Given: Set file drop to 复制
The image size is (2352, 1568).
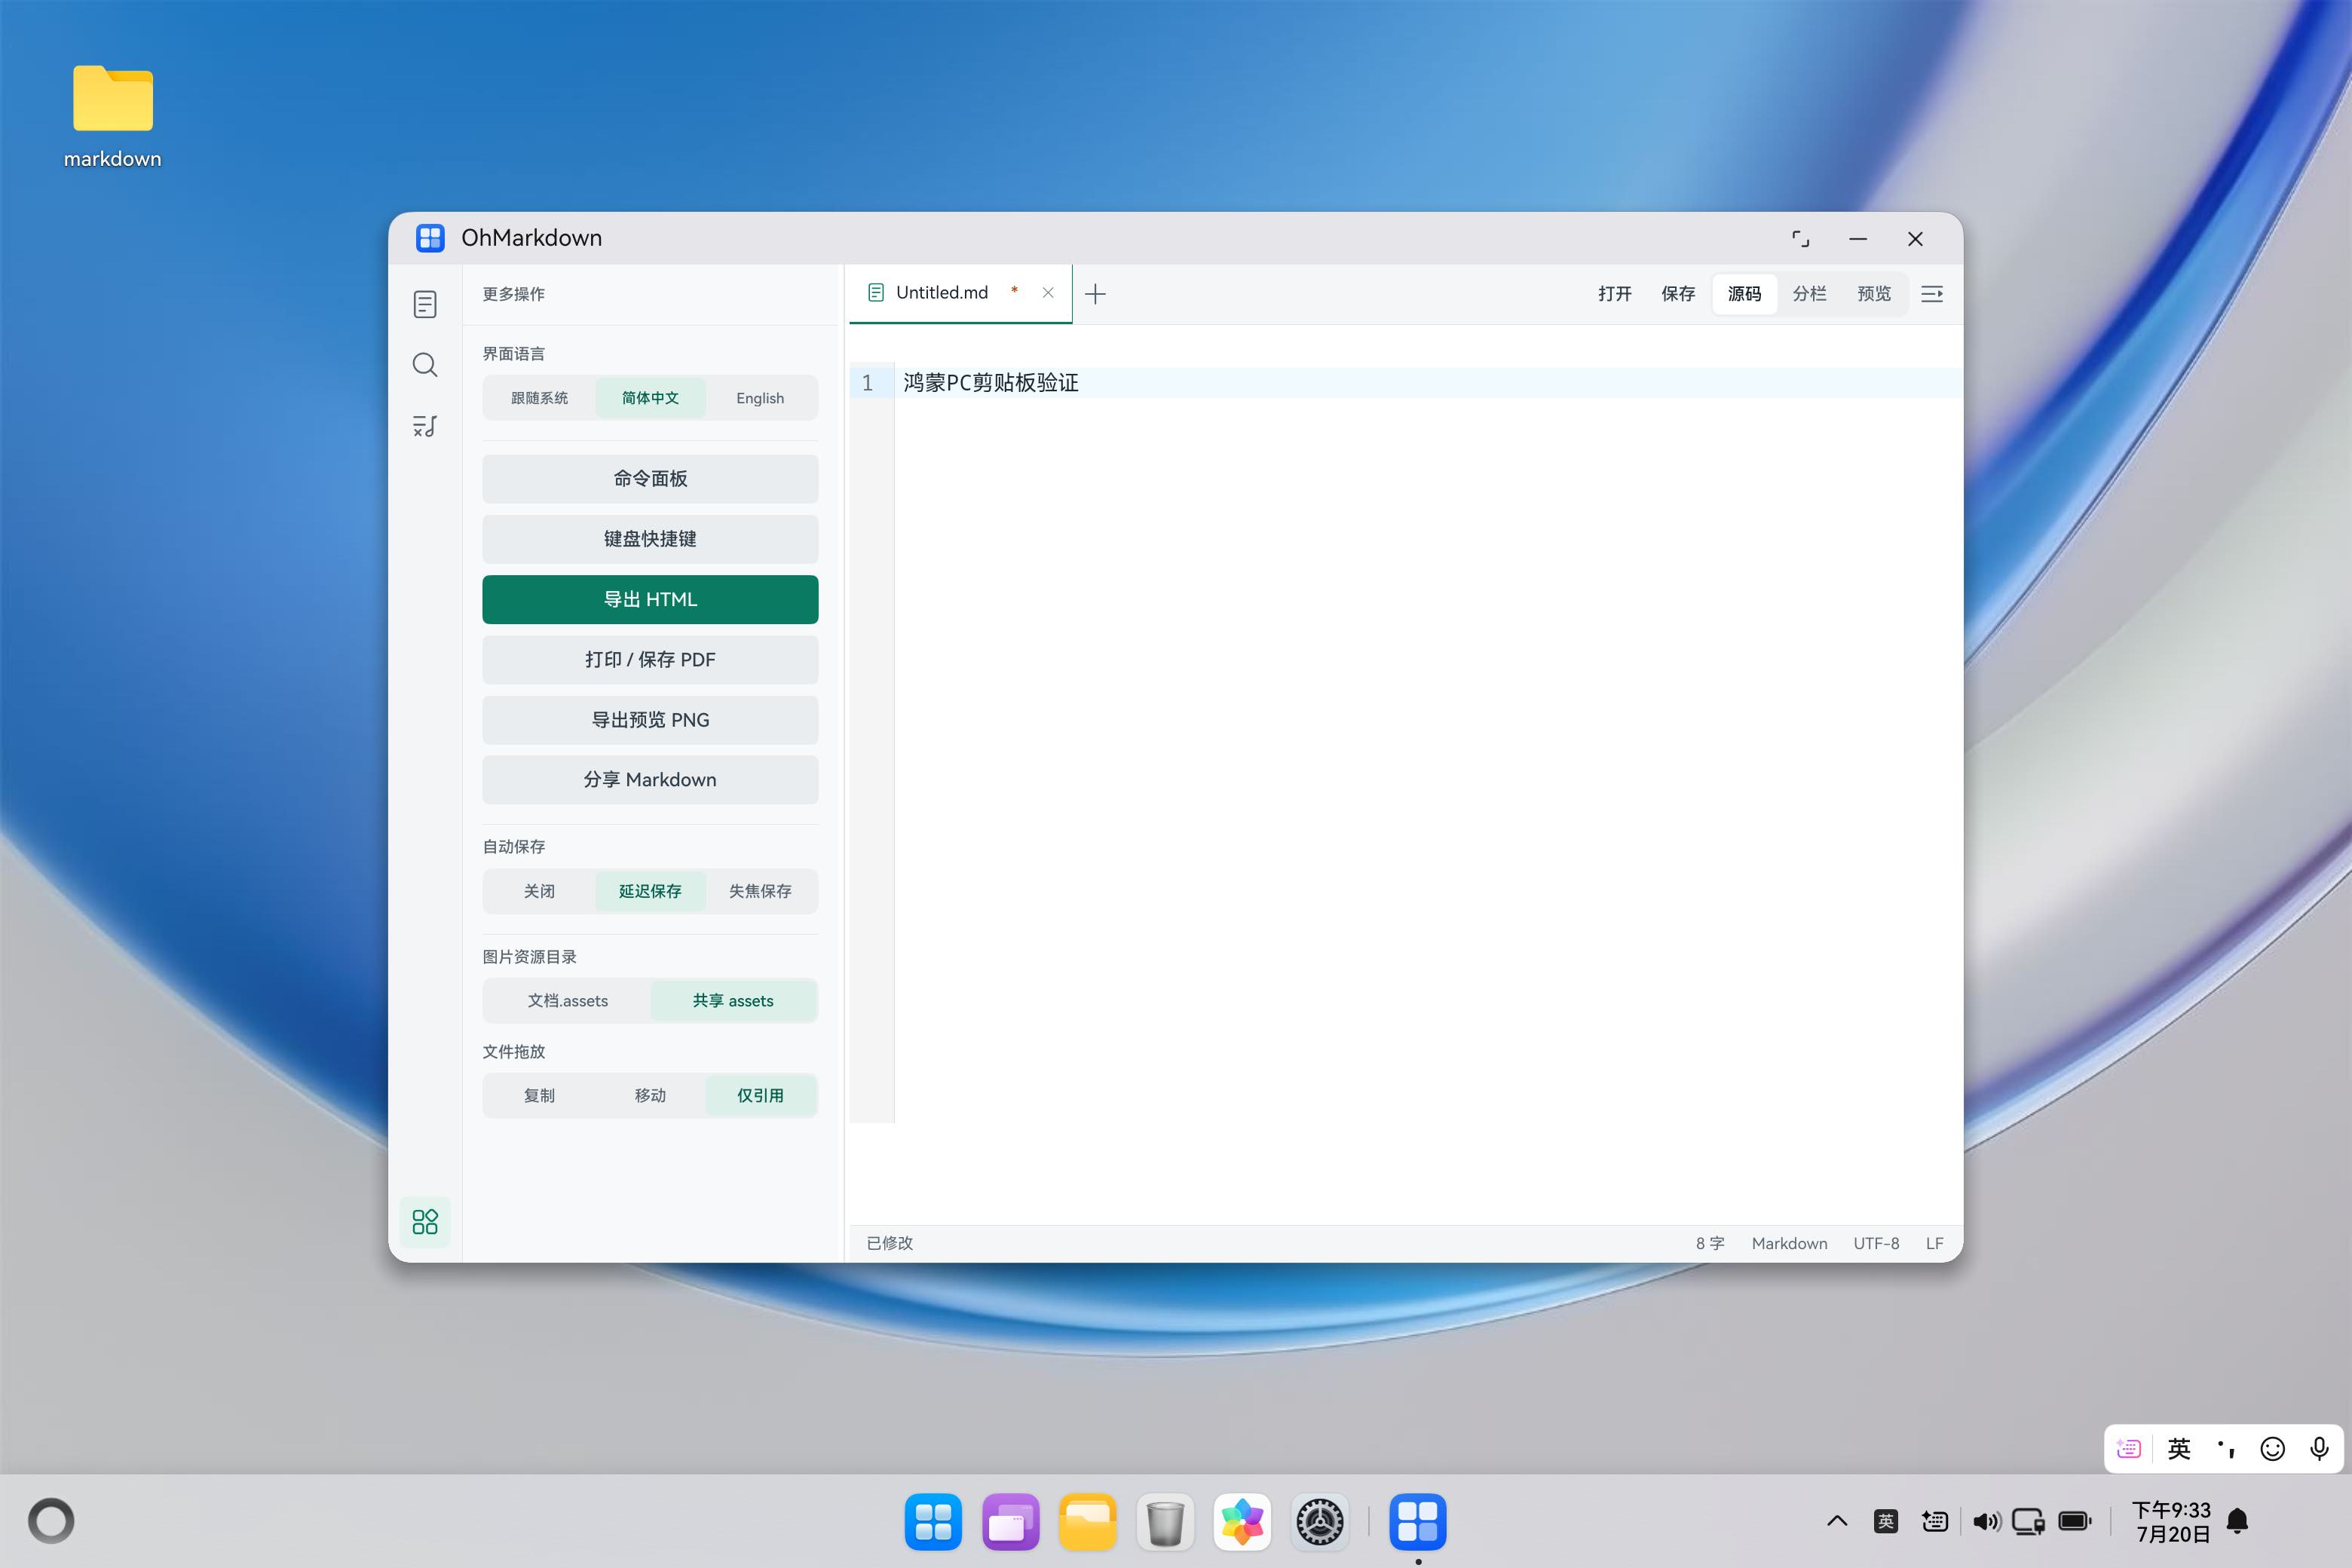Looking at the screenshot, I should [539, 1096].
